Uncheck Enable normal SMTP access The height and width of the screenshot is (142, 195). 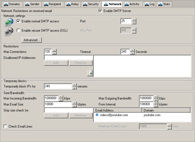[x=19, y=21]
